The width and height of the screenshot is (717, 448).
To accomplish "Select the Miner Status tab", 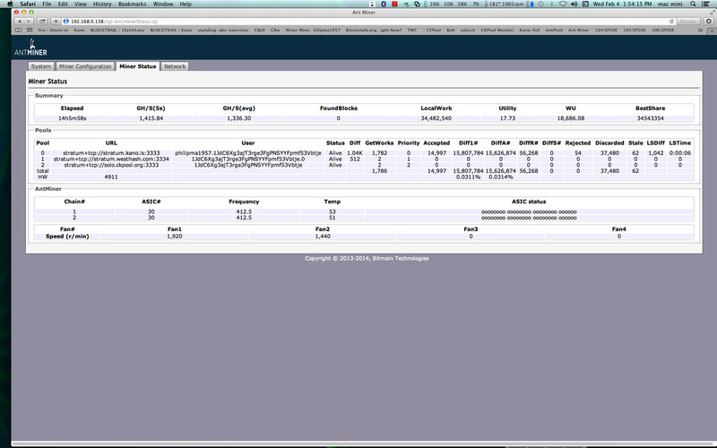I will pyautogui.click(x=138, y=66).
